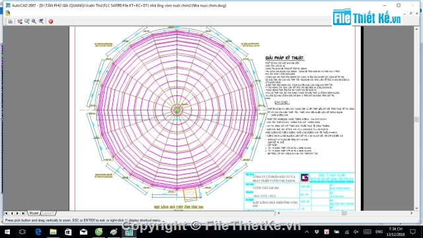Click the horizontal scrollbar left arrow
The image size is (423, 238).
point(279,213)
